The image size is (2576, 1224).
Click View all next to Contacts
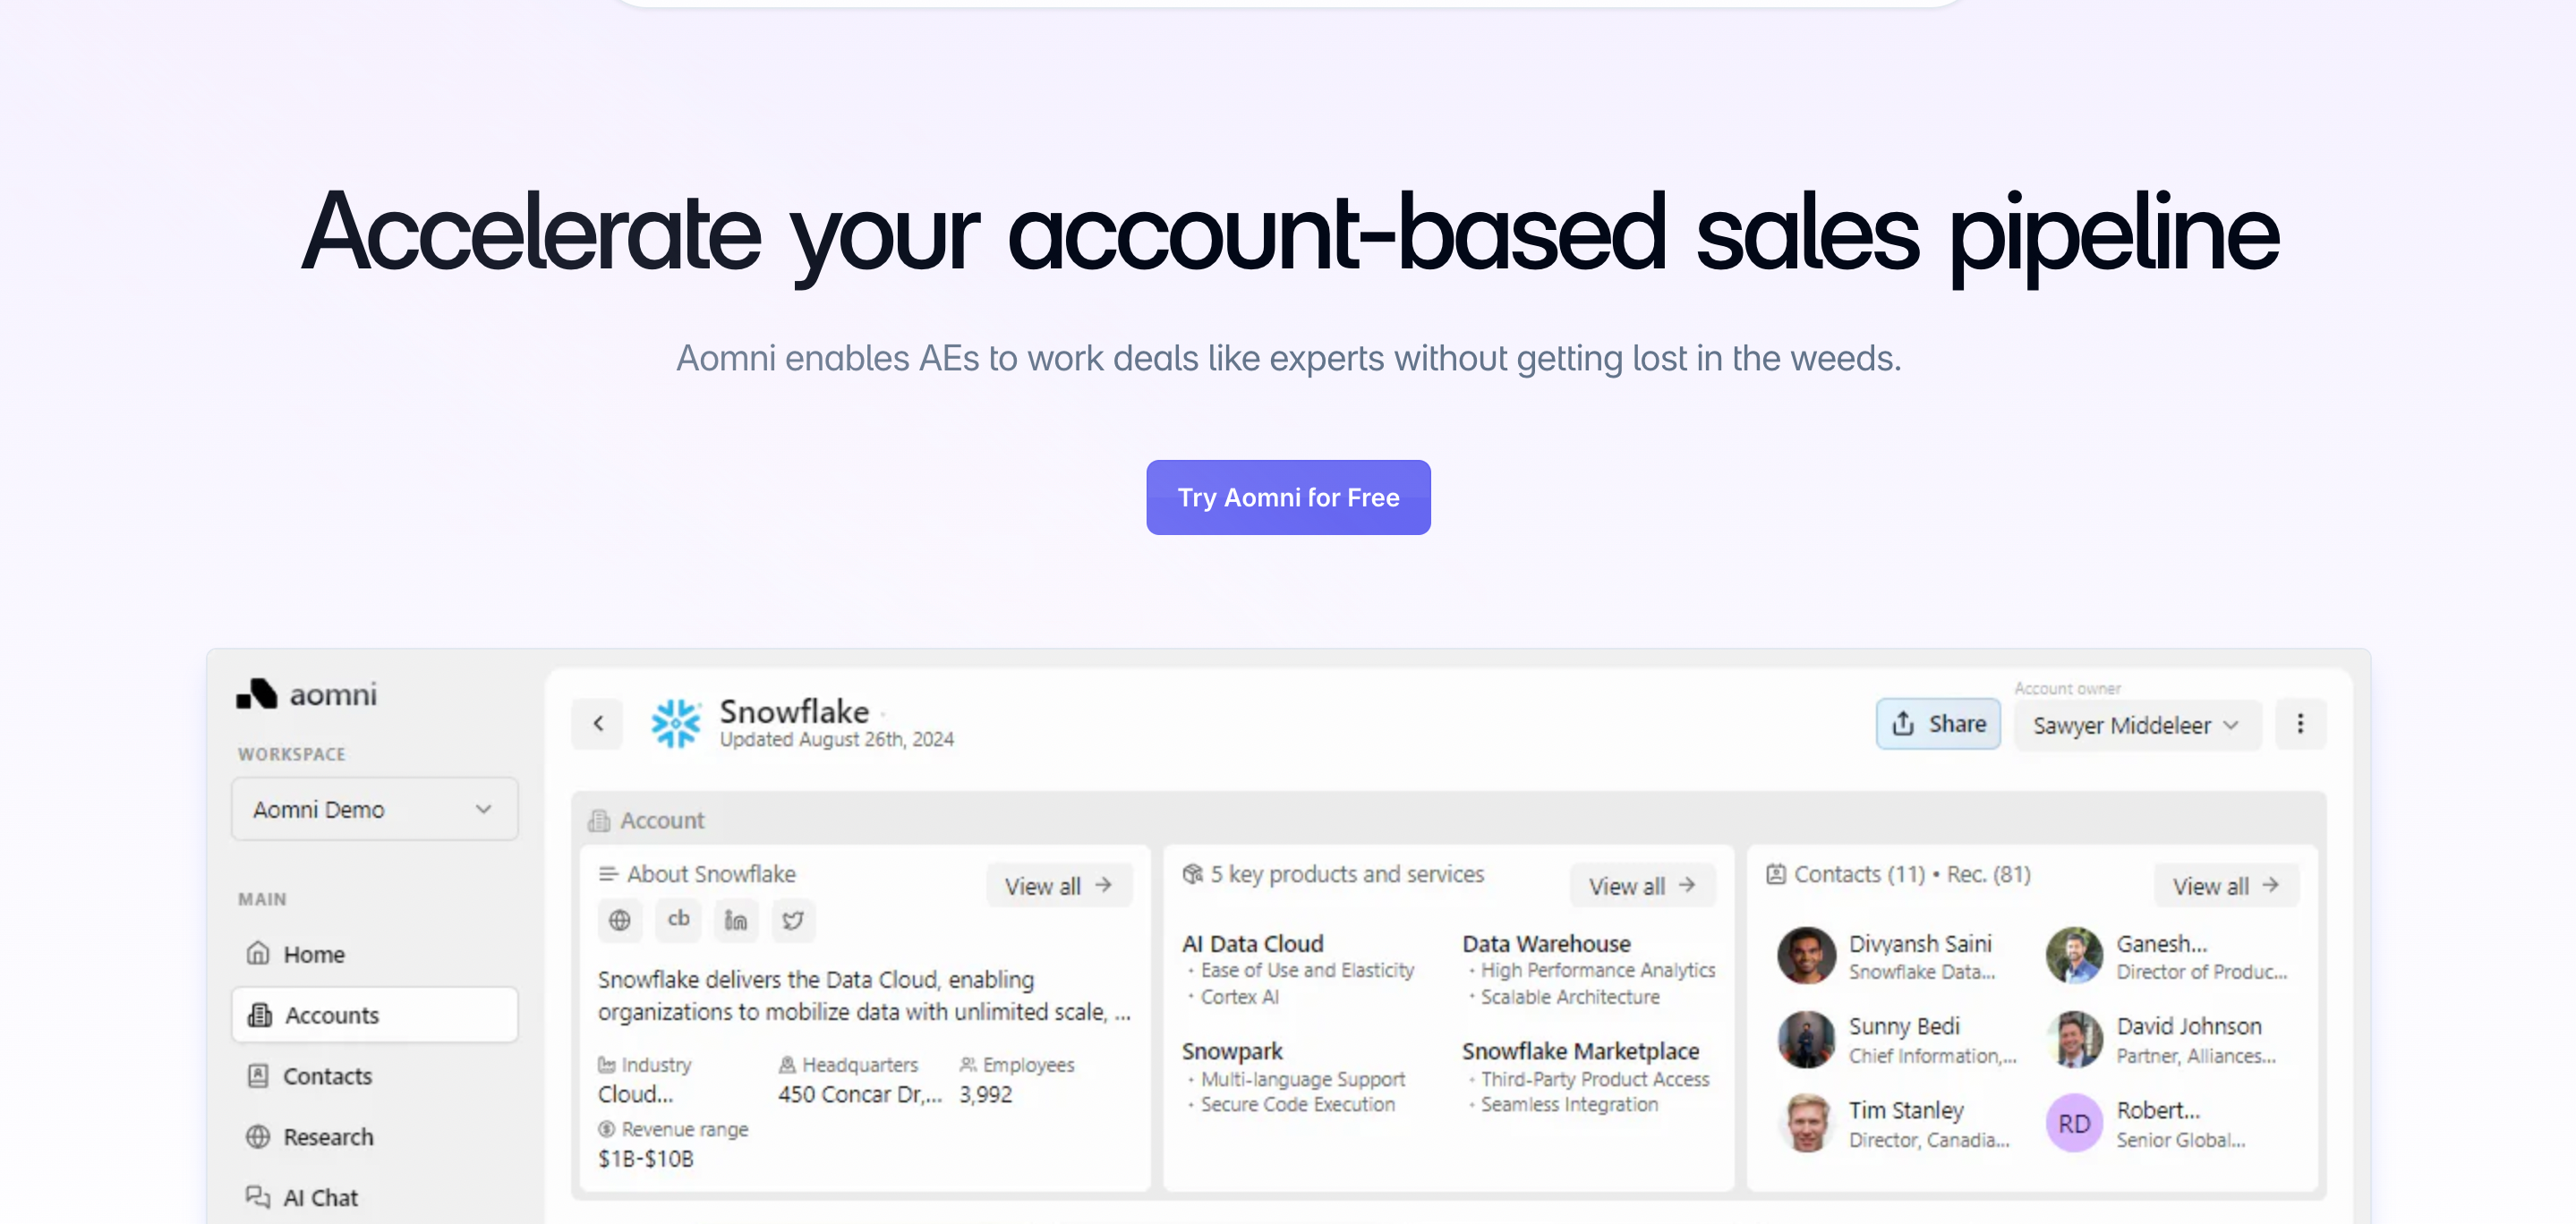coord(2226,885)
